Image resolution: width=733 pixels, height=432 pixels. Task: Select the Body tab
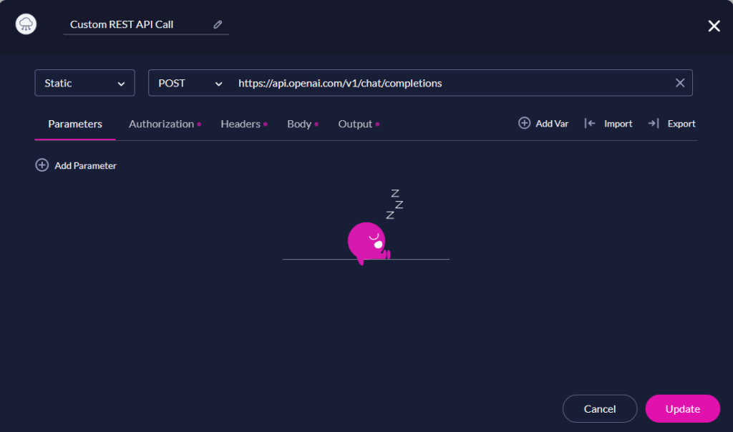(298, 124)
